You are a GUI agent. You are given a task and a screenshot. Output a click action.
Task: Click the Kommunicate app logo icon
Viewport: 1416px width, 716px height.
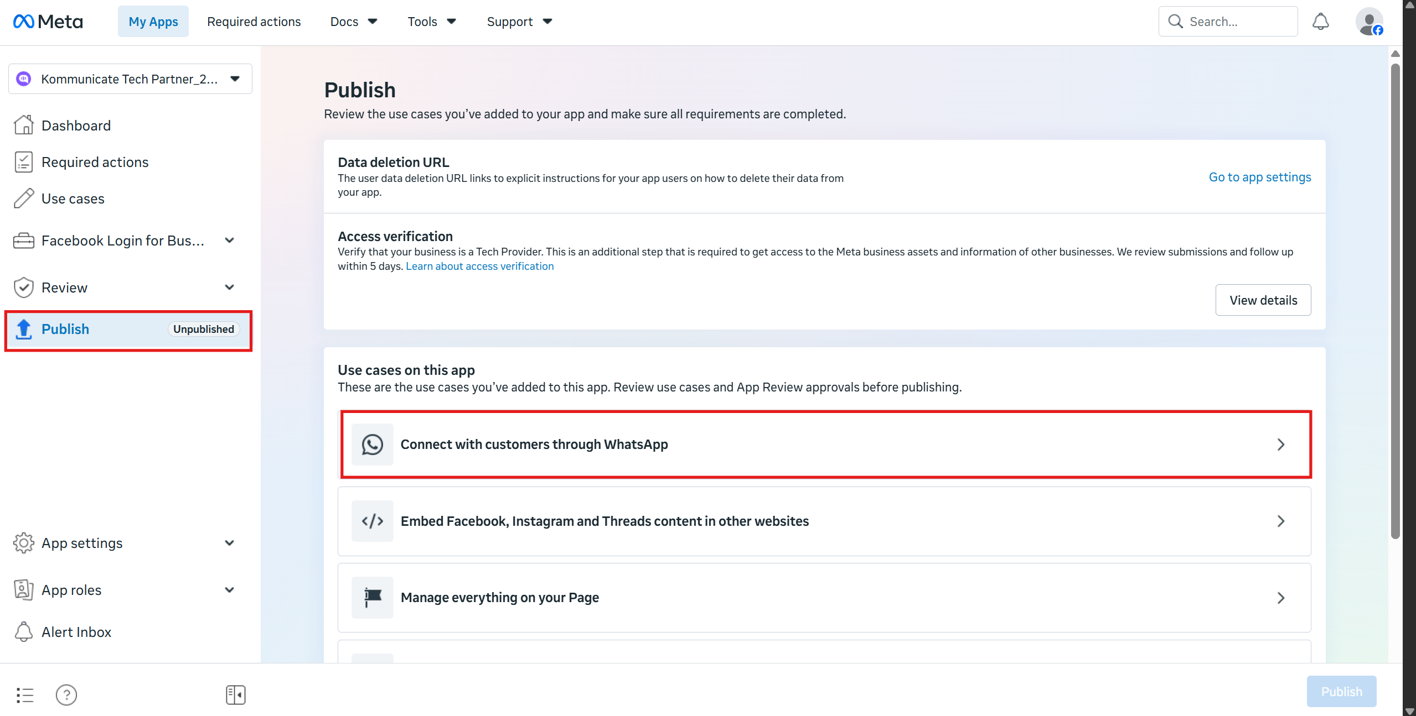pyautogui.click(x=23, y=79)
